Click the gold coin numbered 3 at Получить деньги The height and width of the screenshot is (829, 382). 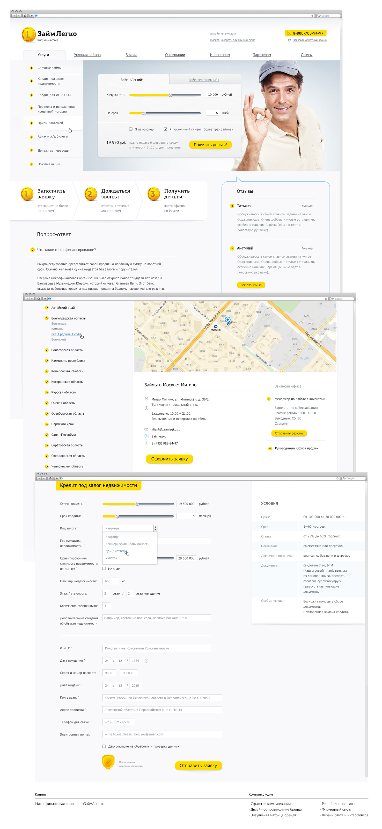[x=153, y=194]
